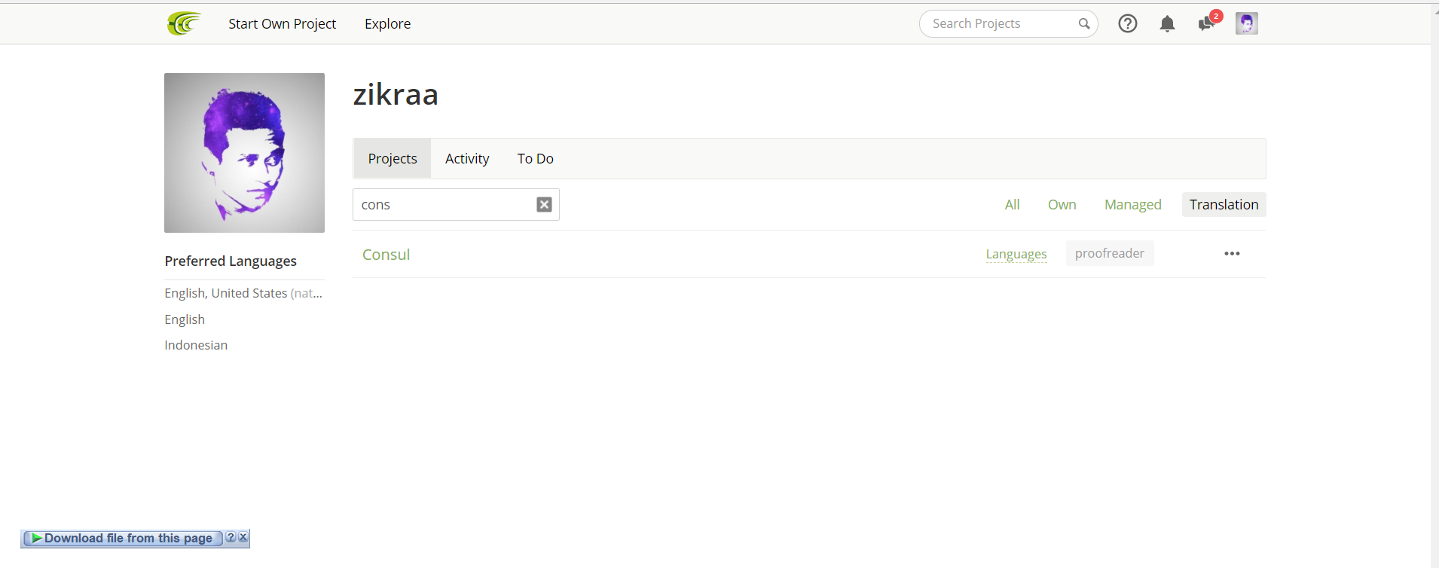Open the user avatar menu in header

click(1246, 23)
